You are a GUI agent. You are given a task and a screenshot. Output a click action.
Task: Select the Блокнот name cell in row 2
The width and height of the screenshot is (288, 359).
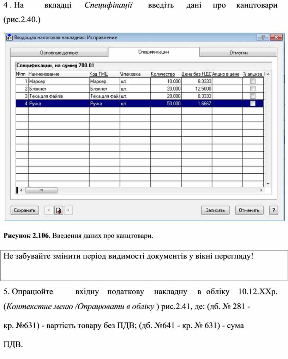59,89
